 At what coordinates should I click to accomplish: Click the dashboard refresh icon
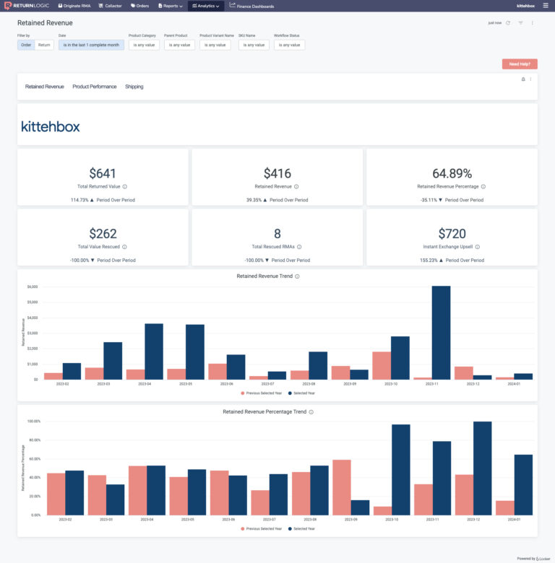[508, 23]
